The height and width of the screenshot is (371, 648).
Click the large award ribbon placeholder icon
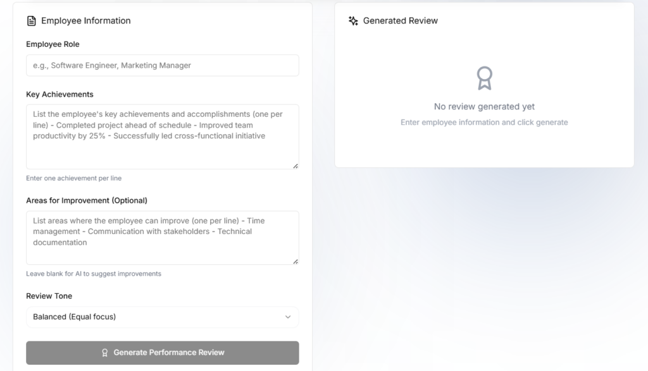pos(484,78)
